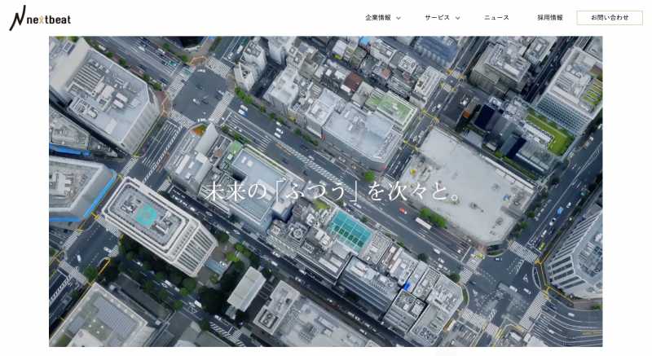The width and height of the screenshot is (652, 356).
Task: Open the 企業情報 menu item
Action: pyautogui.click(x=378, y=18)
